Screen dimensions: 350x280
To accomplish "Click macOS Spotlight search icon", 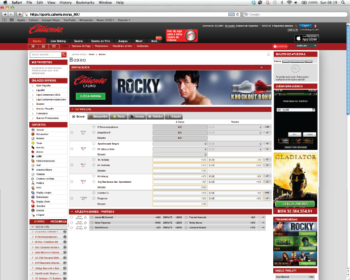I will tap(343, 3).
